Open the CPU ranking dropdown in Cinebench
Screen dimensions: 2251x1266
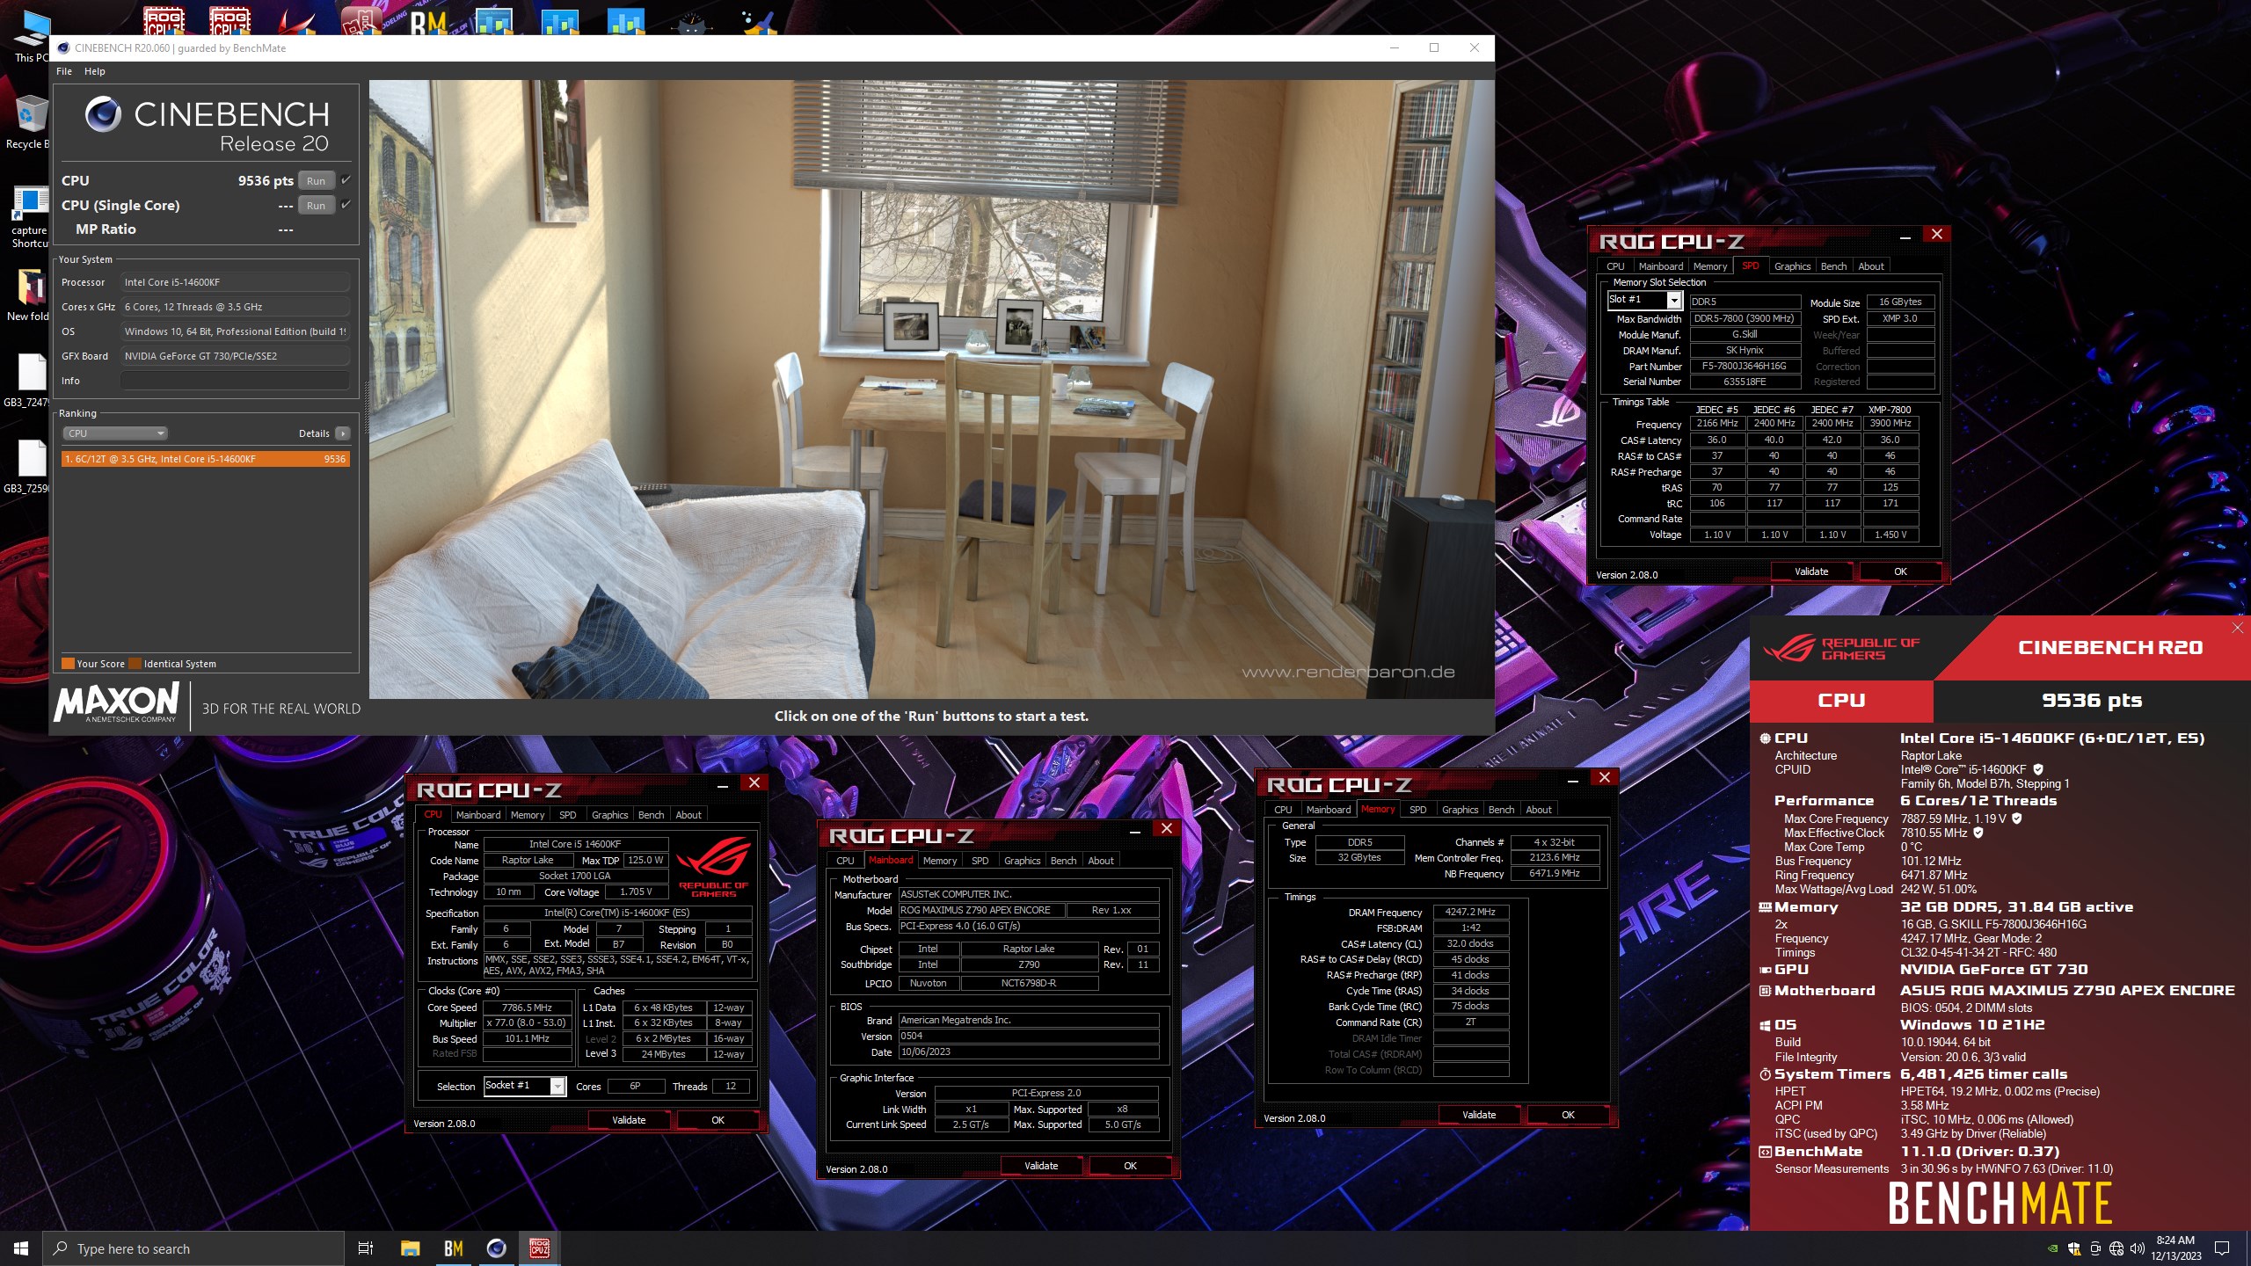[x=115, y=433]
